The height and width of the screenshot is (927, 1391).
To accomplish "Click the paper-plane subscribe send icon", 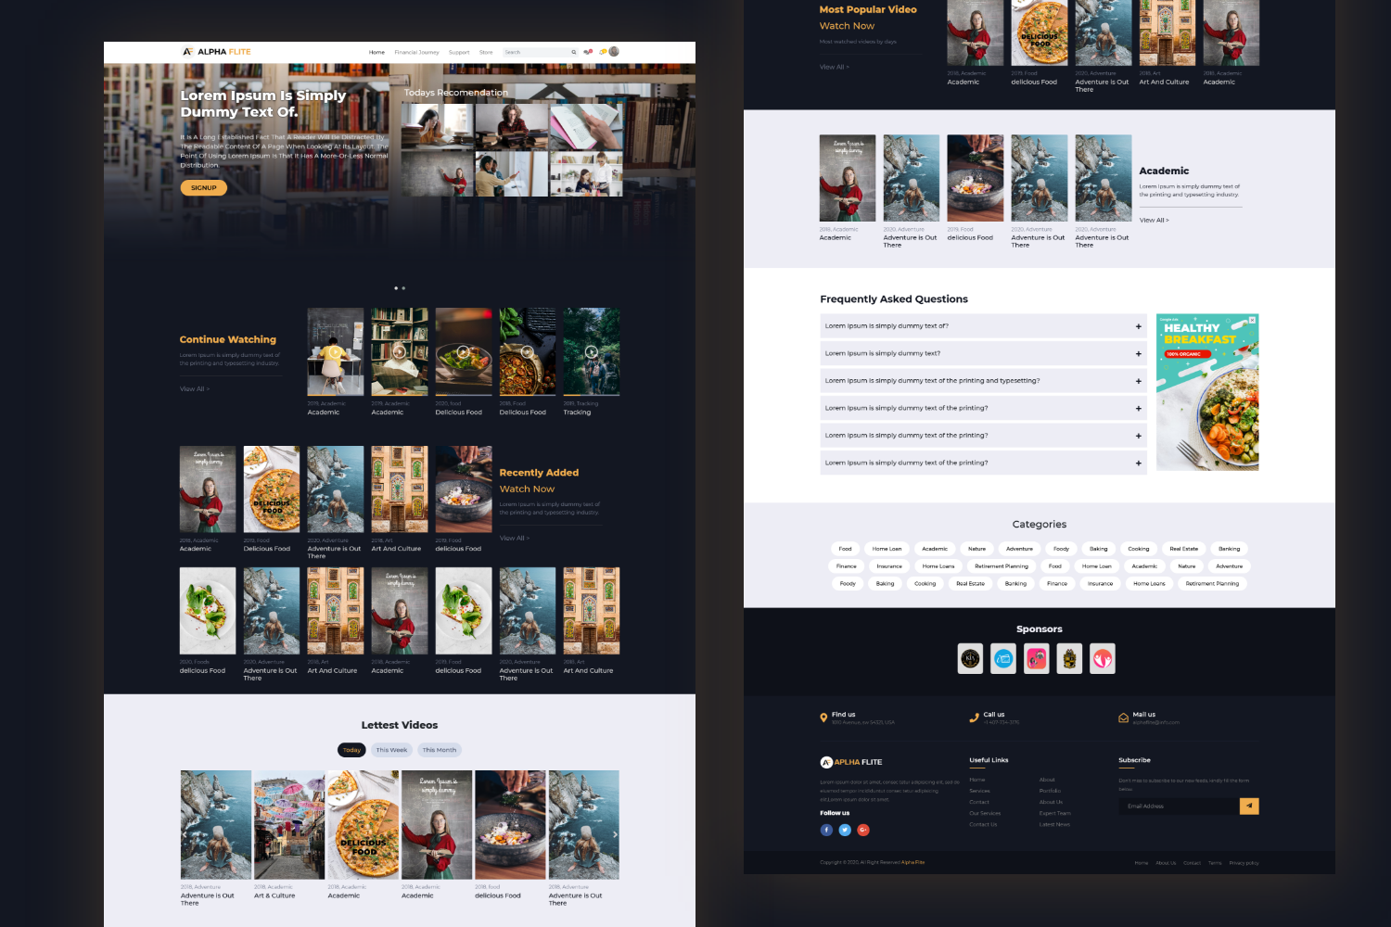I will coord(1249,806).
